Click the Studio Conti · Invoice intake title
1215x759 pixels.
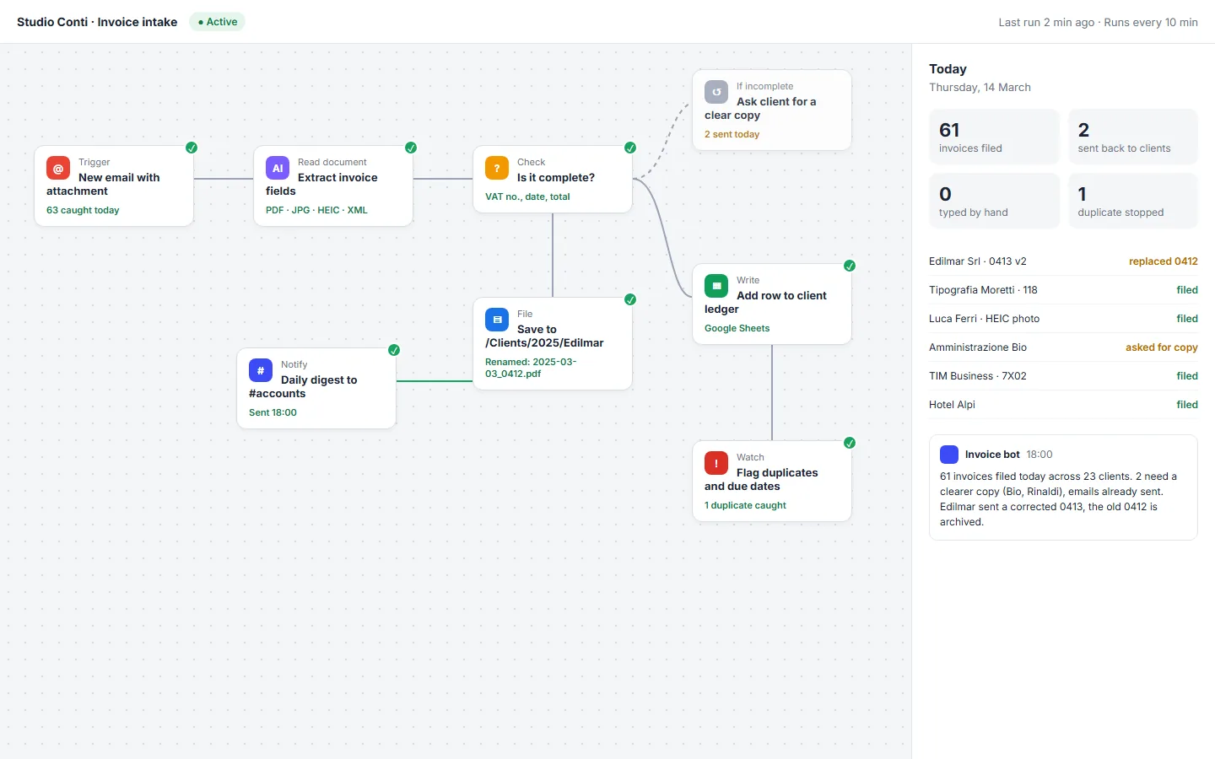[x=97, y=22]
